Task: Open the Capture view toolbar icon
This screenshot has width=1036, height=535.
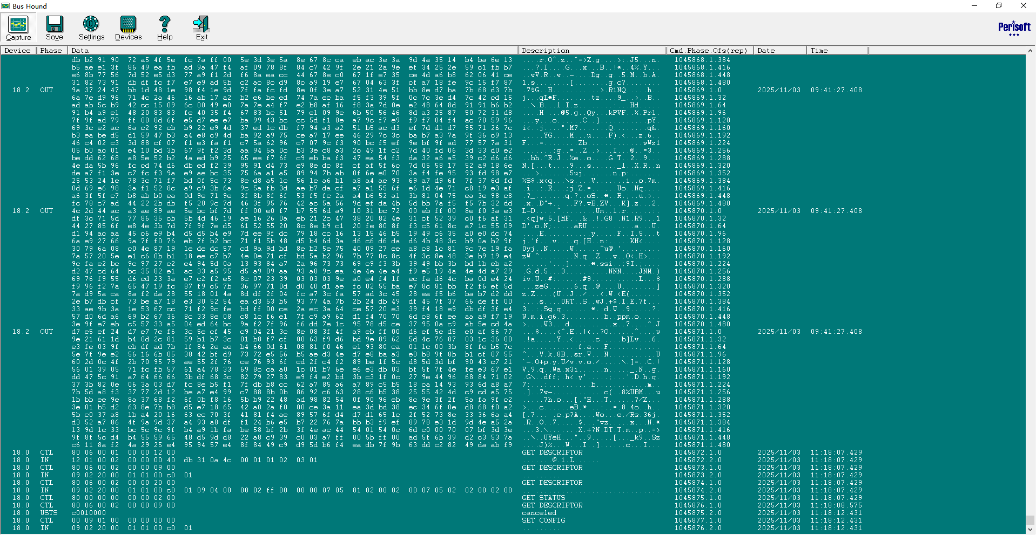Action: [x=18, y=28]
